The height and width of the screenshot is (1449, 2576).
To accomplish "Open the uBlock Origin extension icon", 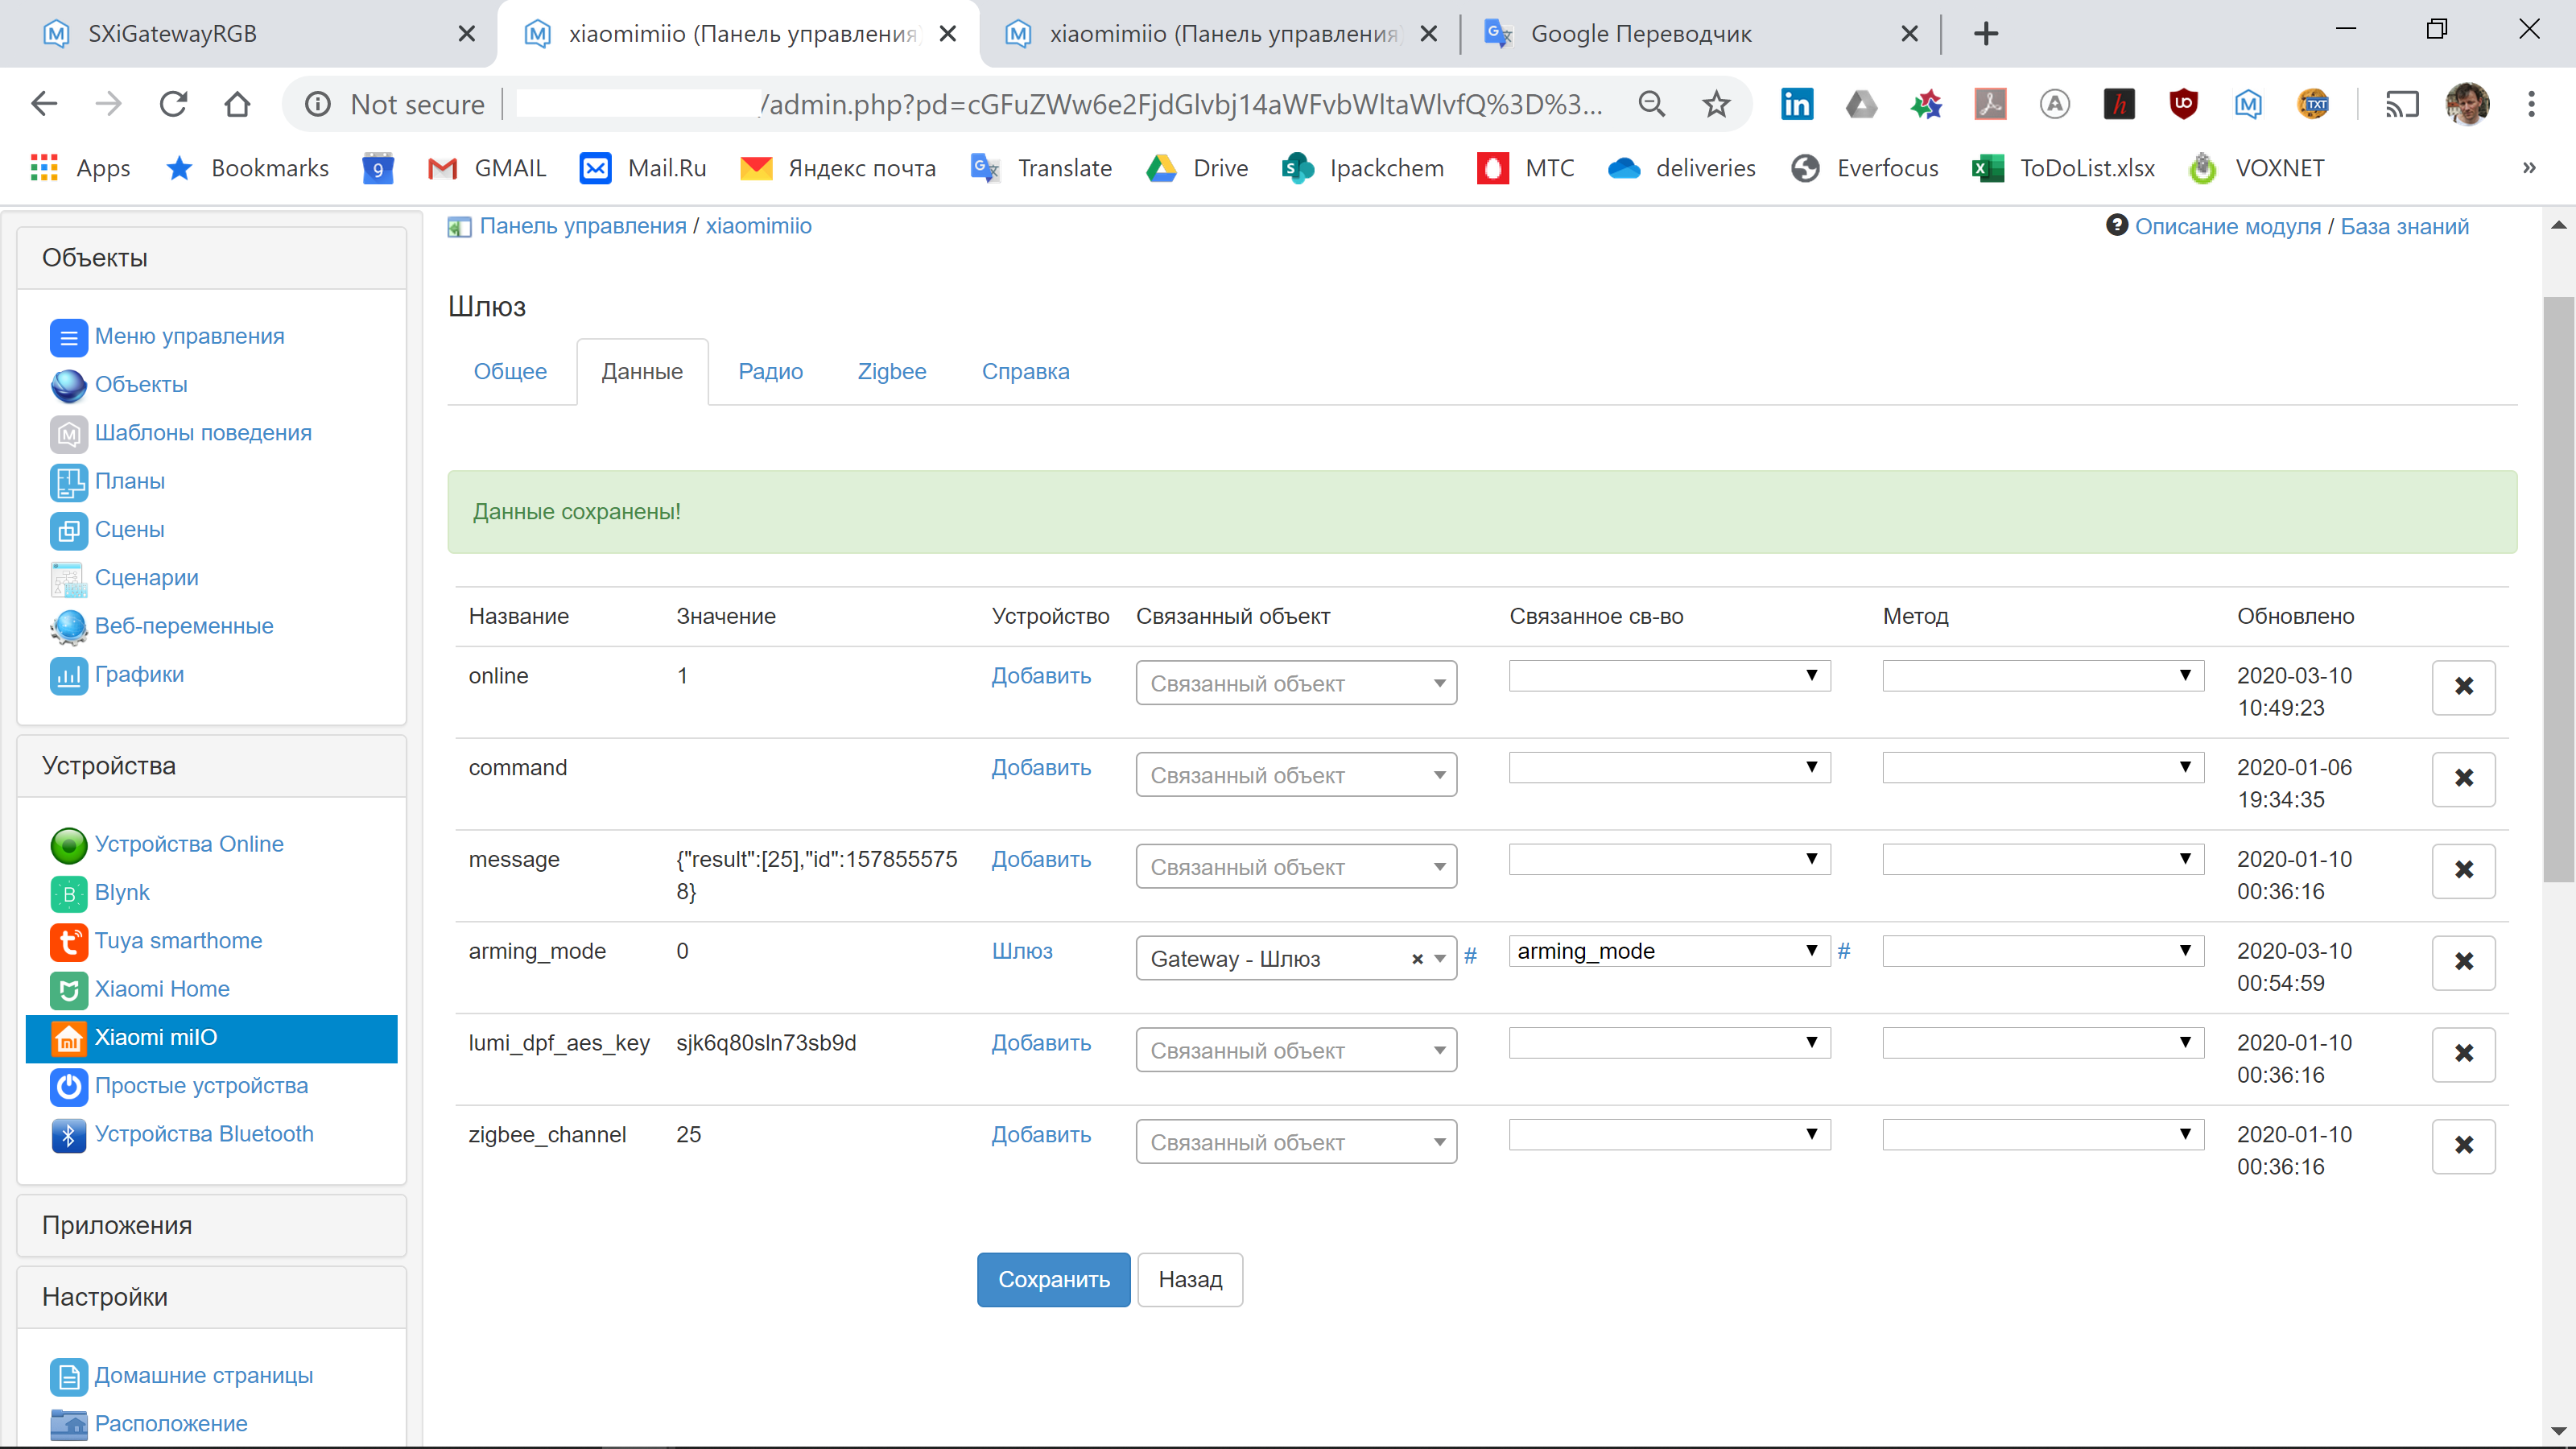I will pos(2183,104).
